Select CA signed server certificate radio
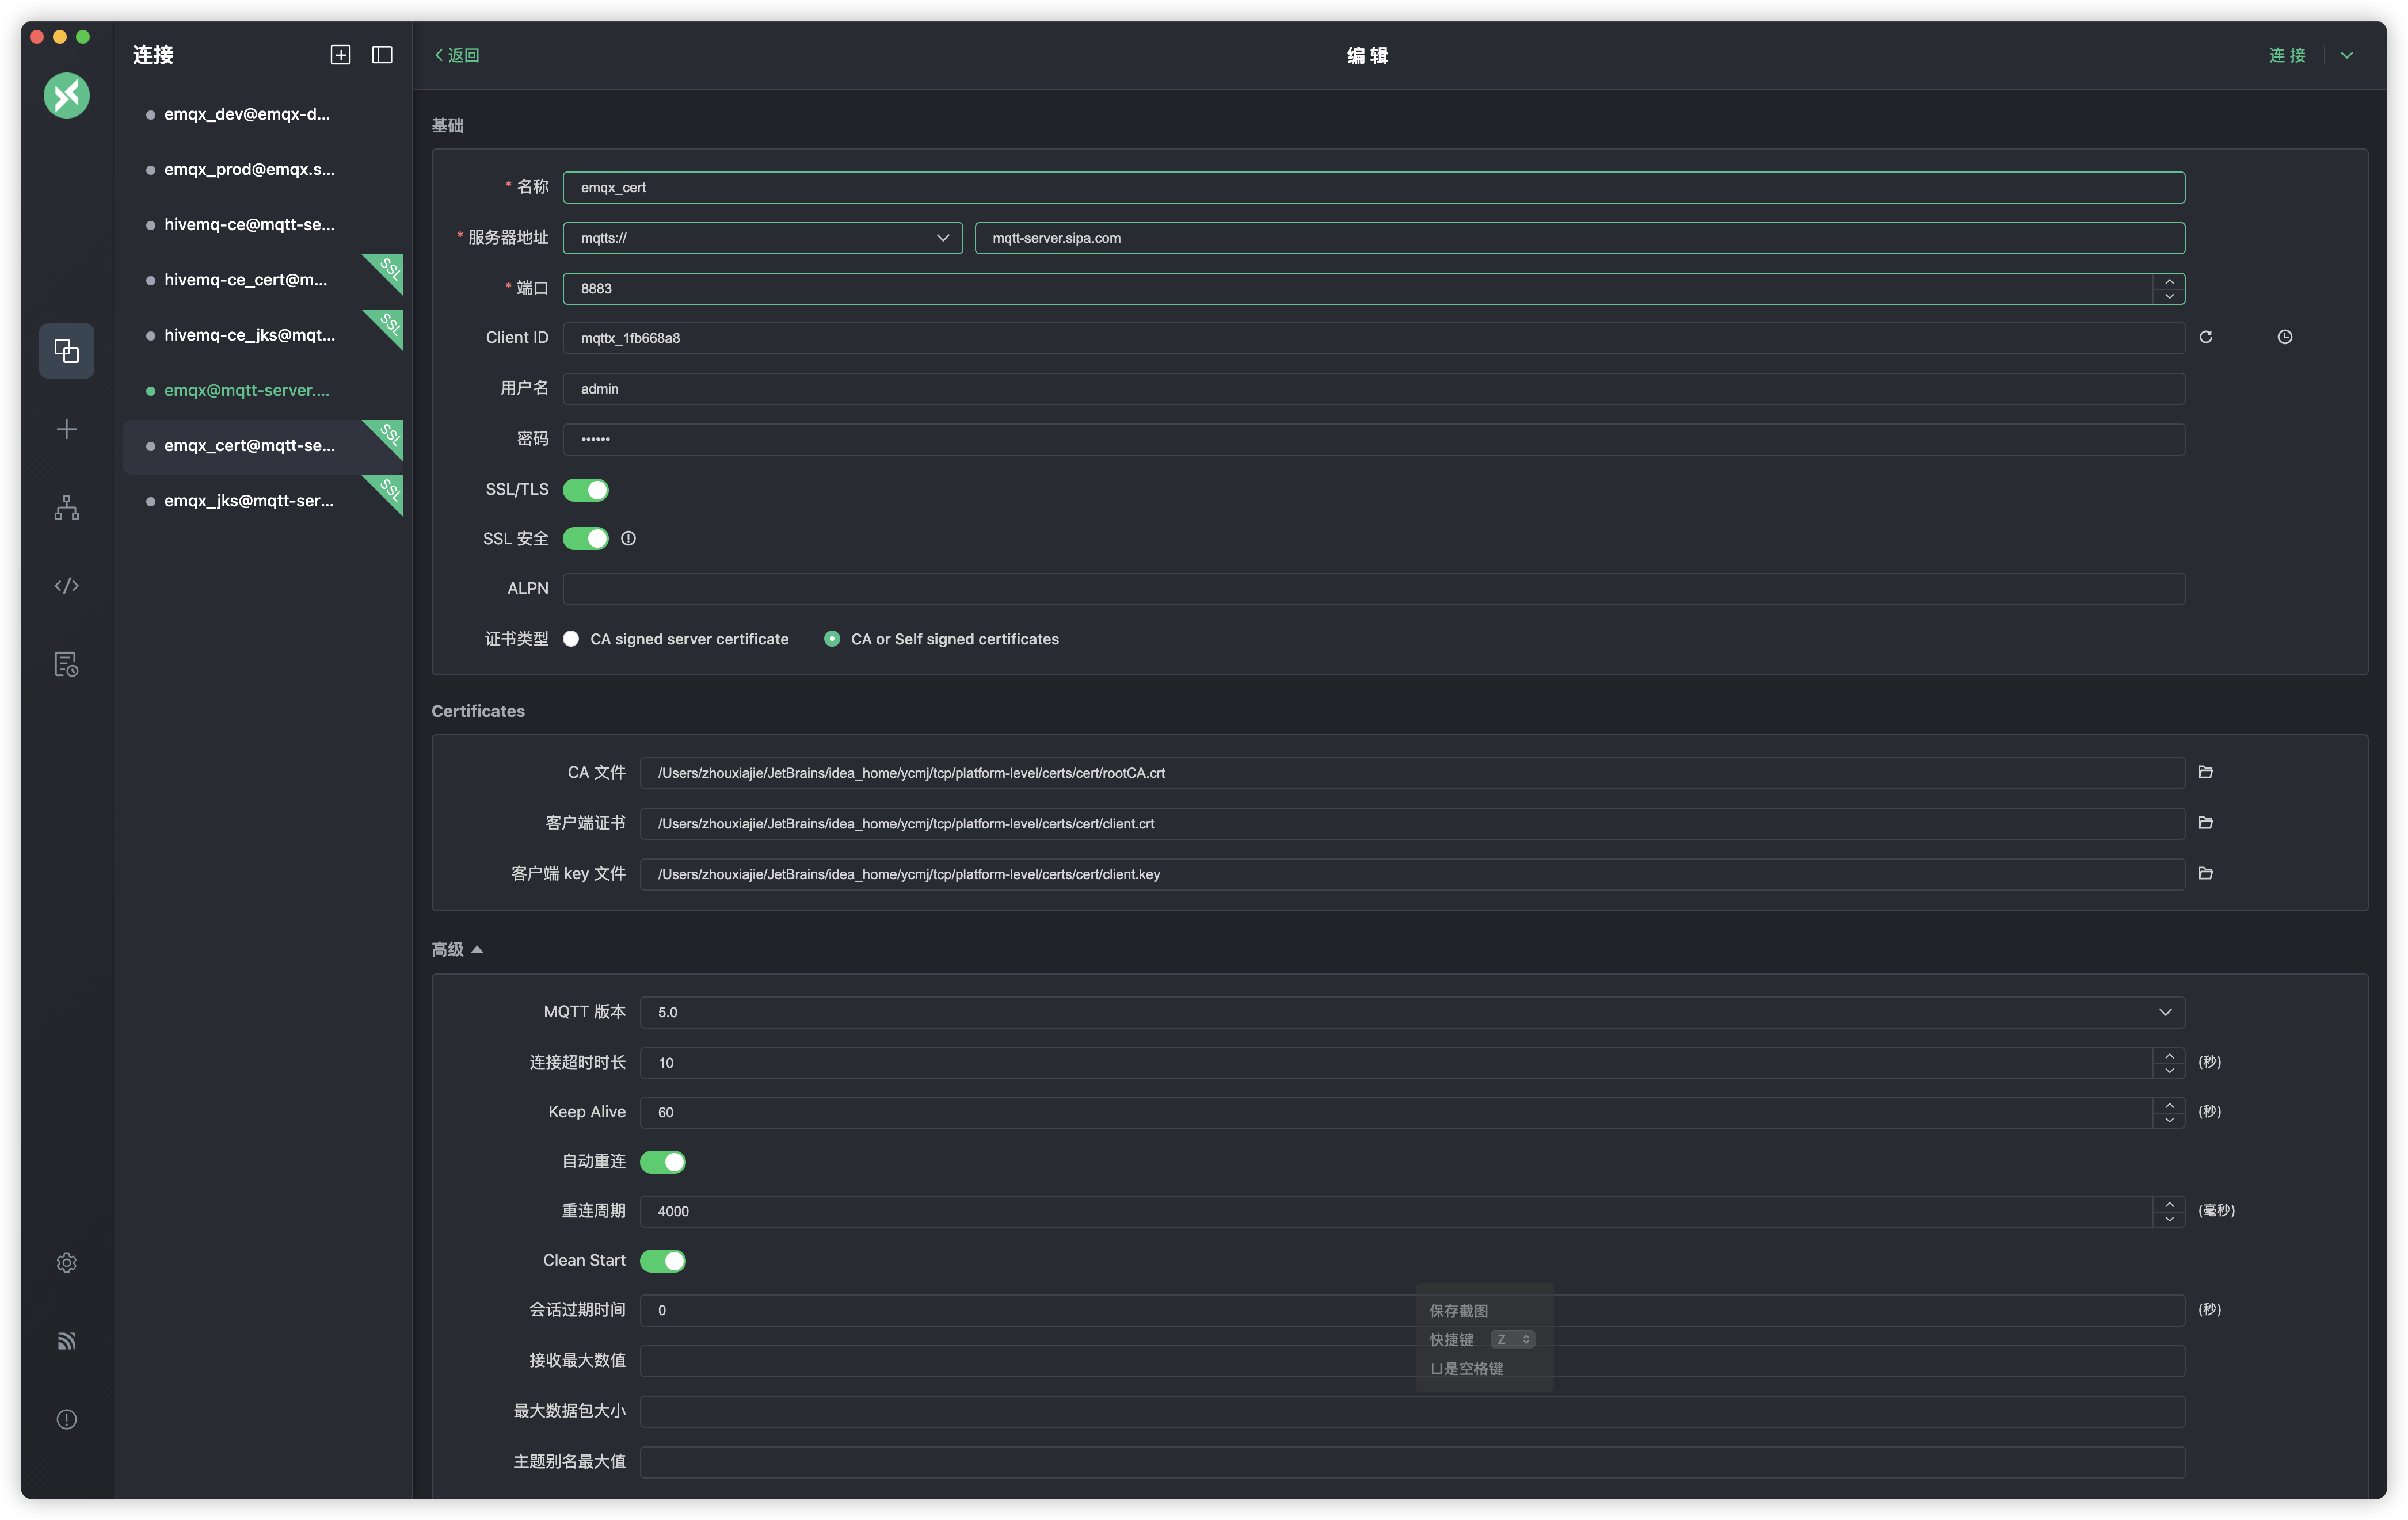 tap(571, 640)
